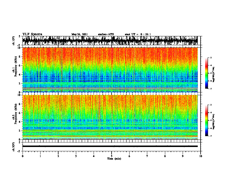Click time axis tick label "4"
The image size is (226, 175).
pos(94,156)
